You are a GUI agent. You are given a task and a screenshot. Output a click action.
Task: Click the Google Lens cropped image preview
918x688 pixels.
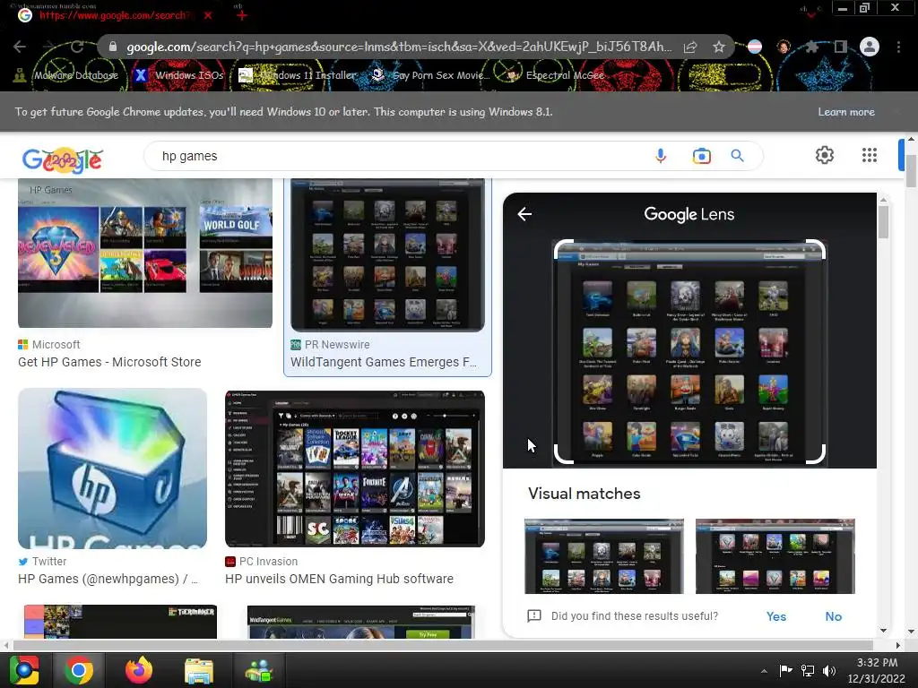[x=689, y=351]
